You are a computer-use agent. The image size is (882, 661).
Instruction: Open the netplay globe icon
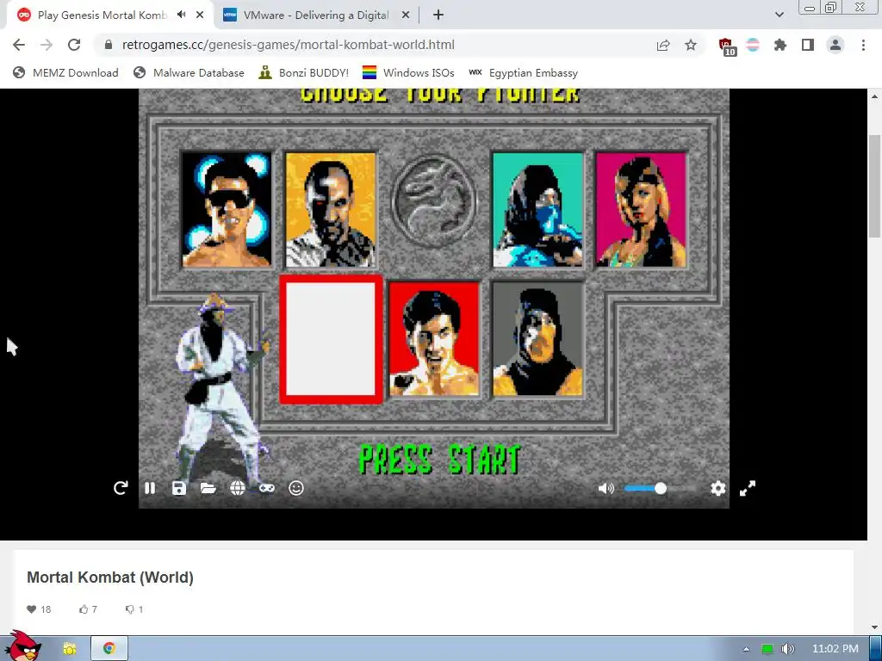[x=238, y=488]
